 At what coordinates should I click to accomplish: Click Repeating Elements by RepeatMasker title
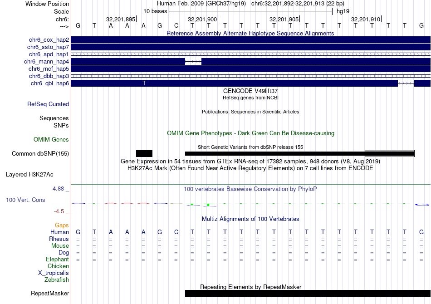pos(251,287)
